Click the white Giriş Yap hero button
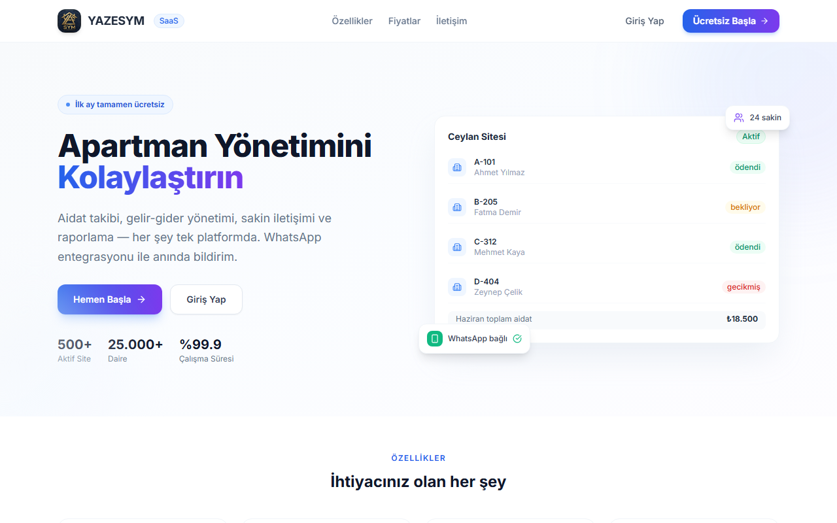Viewport: 837px width, 523px height. coord(206,299)
